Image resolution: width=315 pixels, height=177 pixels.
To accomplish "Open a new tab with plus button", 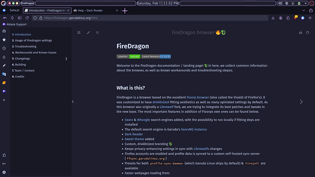I will click(x=125, y=10).
